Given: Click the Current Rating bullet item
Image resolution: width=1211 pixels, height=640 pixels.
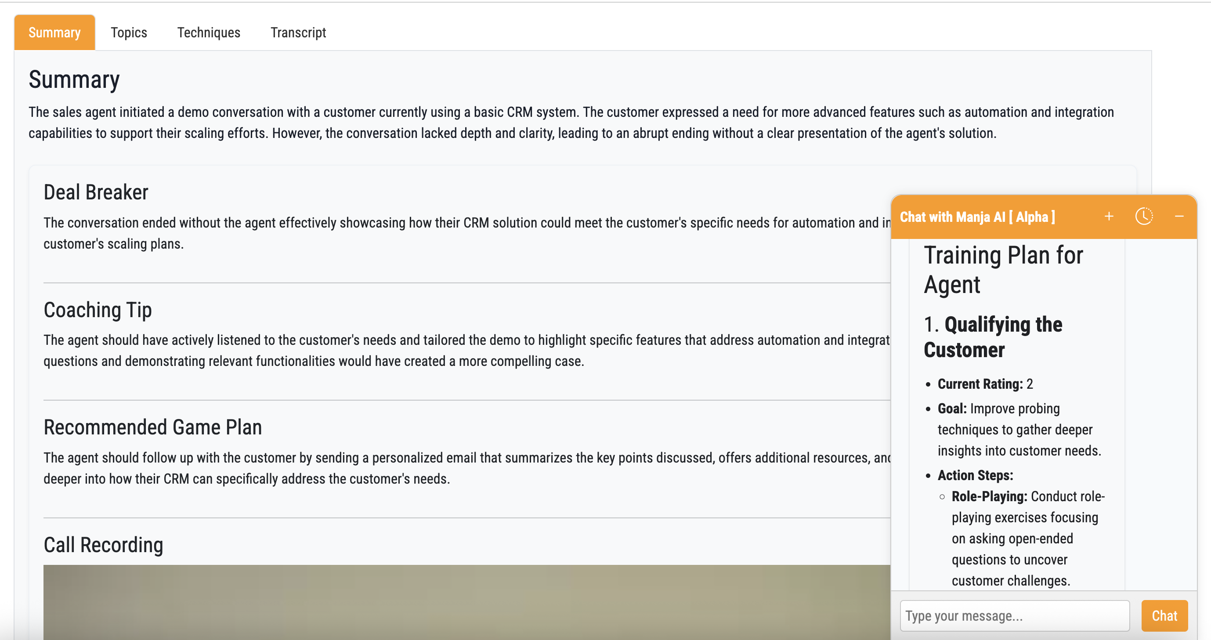Looking at the screenshot, I should pyautogui.click(x=985, y=384).
